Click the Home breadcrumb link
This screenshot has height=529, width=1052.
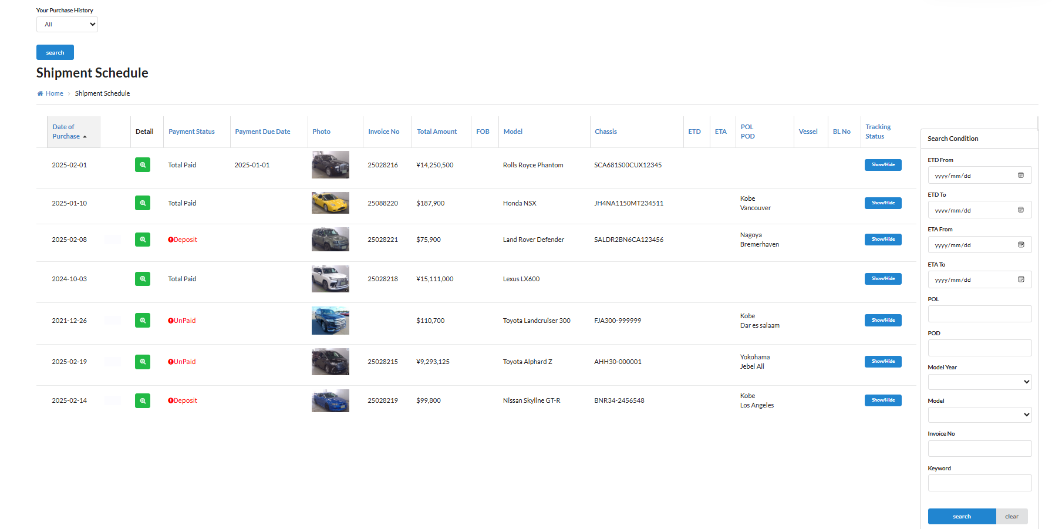[x=54, y=93]
